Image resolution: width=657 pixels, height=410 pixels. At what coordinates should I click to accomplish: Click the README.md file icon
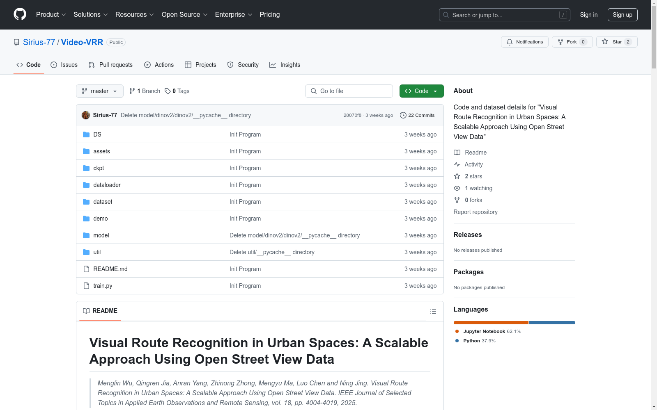tap(86, 269)
